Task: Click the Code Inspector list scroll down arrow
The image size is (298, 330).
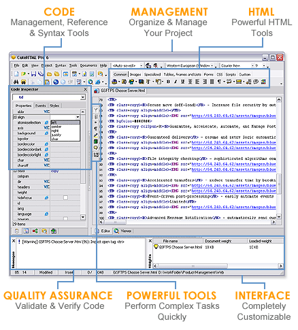Action: point(83,217)
